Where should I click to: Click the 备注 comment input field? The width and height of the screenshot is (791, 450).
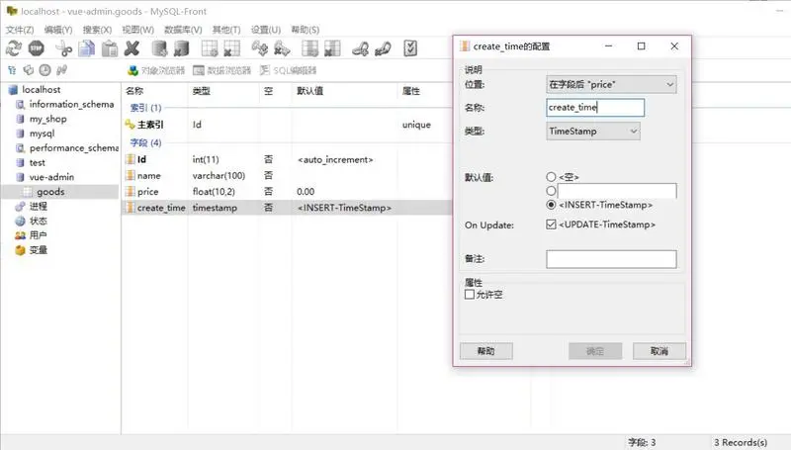pyautogui.click(x=611, y=259)
